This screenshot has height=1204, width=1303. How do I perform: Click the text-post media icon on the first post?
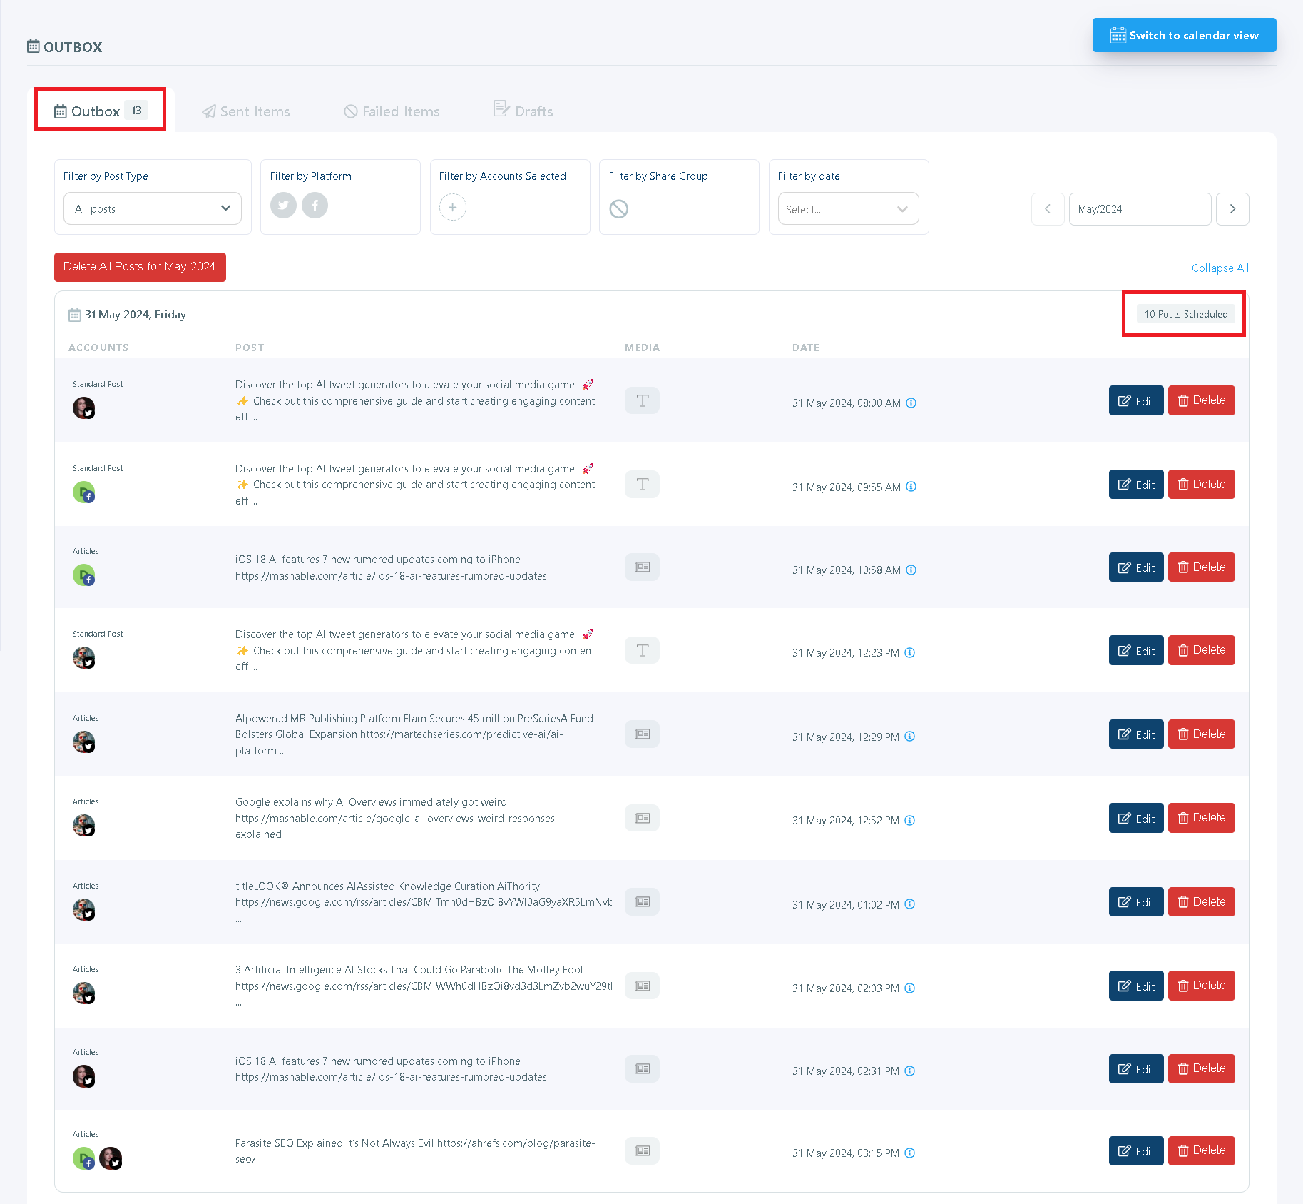pos(641,400)
